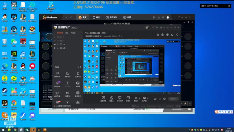Click the WeGame refresh icon
Image resolution: width=234 pixels, height=132 pixels.
point(71,17)
